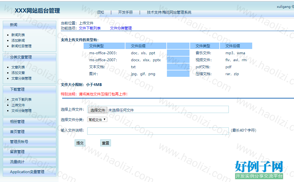This screenshot has width=294, height=182.
Task: Open 新闻列表 in the sidebar
Action: pos(18,35)
